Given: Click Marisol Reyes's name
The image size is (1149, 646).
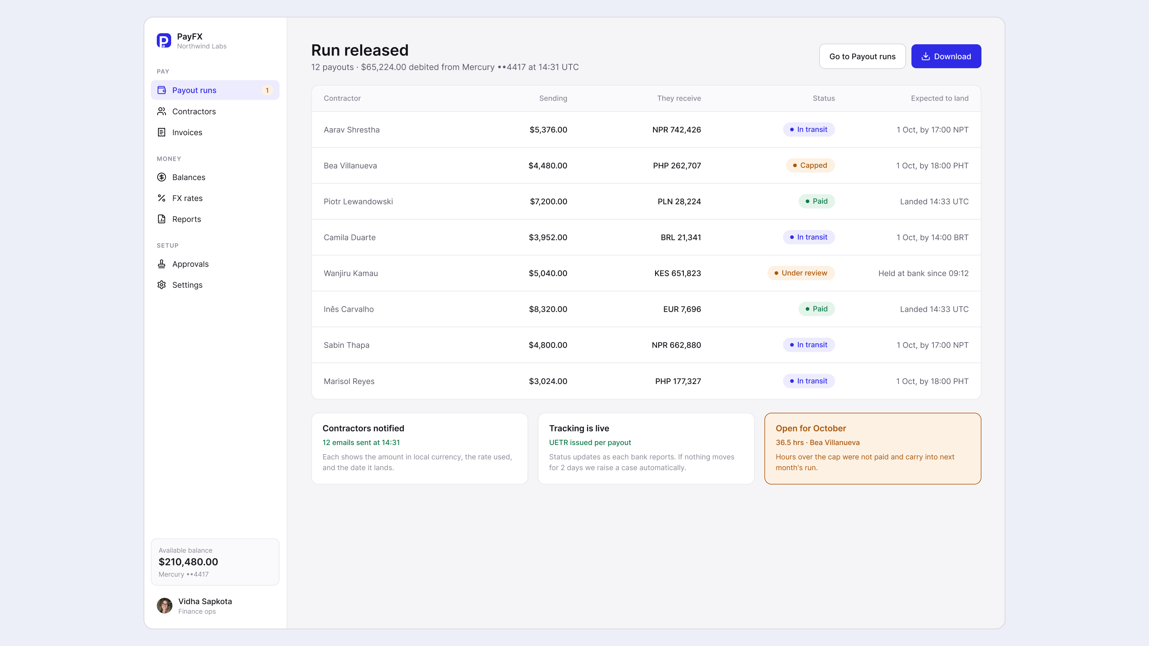Looking at the screenshot, I should 349,381.
